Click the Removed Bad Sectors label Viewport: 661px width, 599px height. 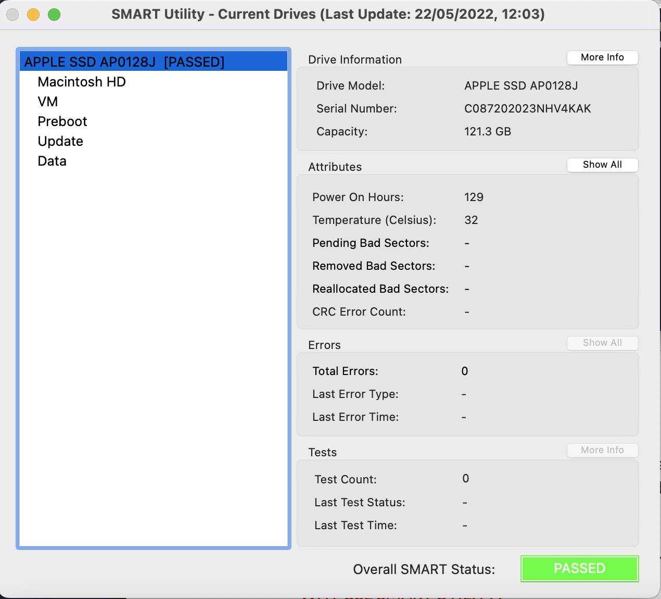[374, 266]
